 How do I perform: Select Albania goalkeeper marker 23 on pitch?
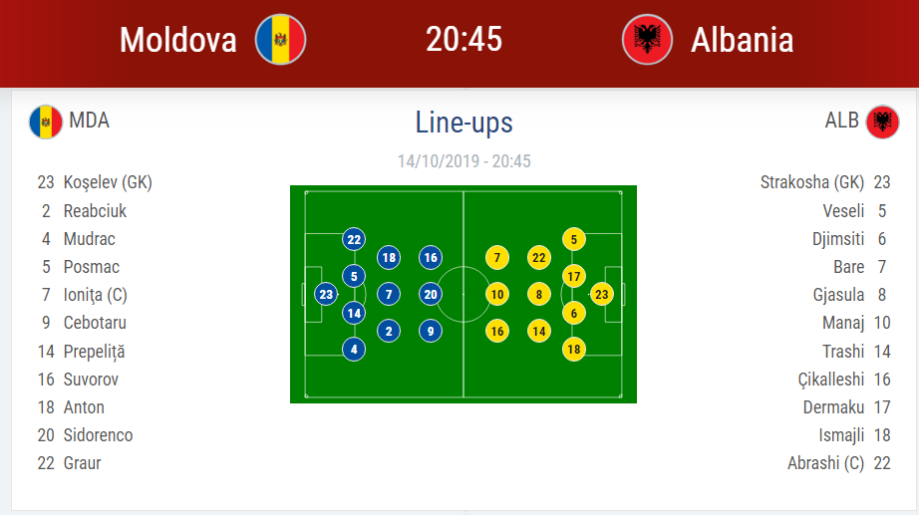(601, 294)
